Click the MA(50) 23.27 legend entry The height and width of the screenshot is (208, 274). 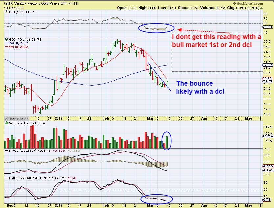(16, 43)
